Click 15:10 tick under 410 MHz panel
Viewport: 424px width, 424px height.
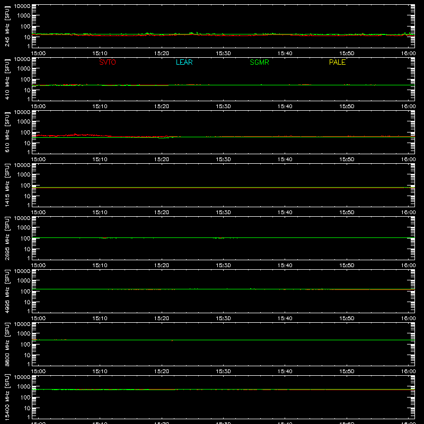pos(100,107)
